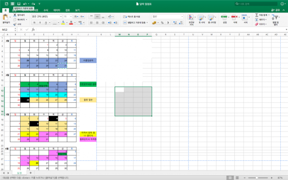Adjust the zoom slider handle
The height and width of the screenshot is (180, 288).
(x=257, y=178)
